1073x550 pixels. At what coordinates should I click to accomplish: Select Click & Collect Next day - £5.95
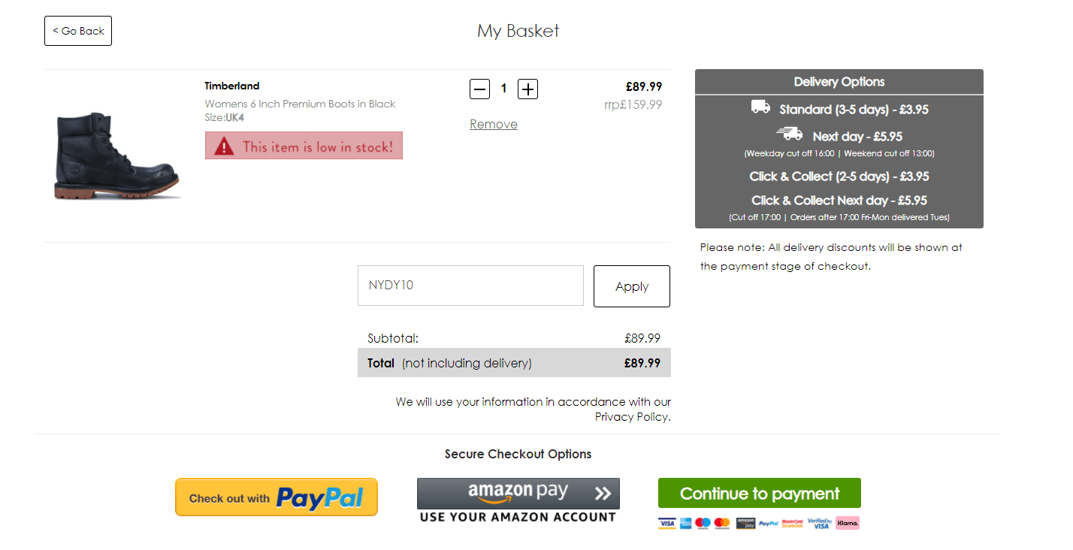click(839, 201)
